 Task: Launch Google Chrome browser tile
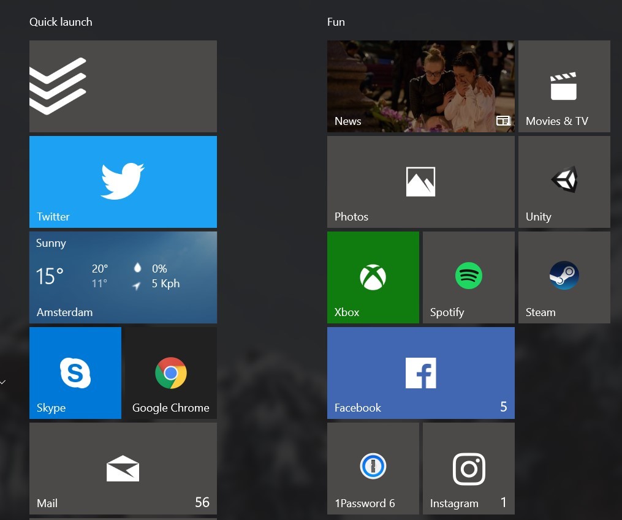point(171,373)
